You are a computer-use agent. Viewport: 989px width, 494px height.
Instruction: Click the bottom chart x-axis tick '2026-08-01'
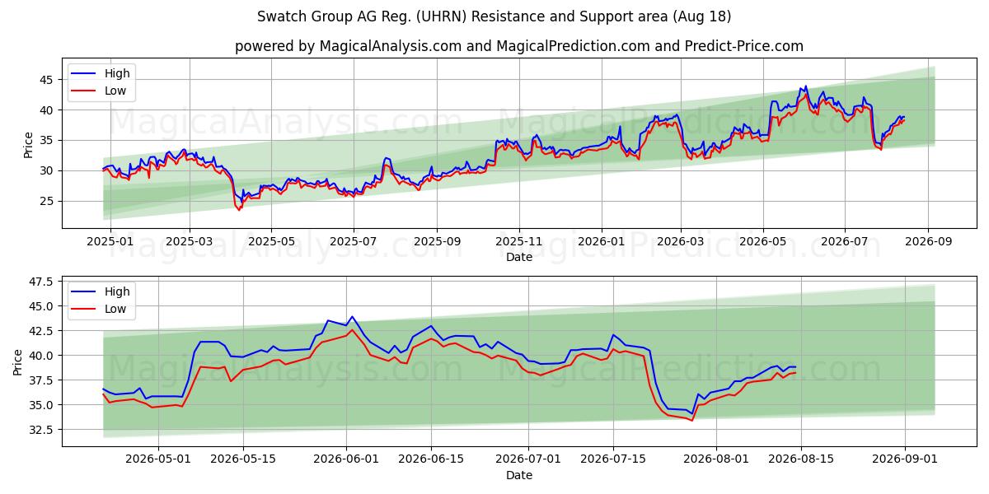(716, 459)
